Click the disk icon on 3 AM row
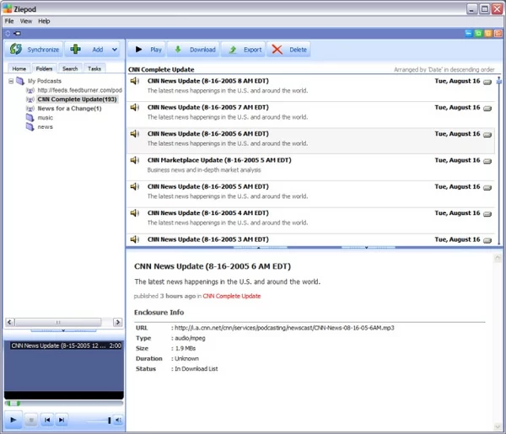Viewport: 506px width, 434px height. pos(487,240)
